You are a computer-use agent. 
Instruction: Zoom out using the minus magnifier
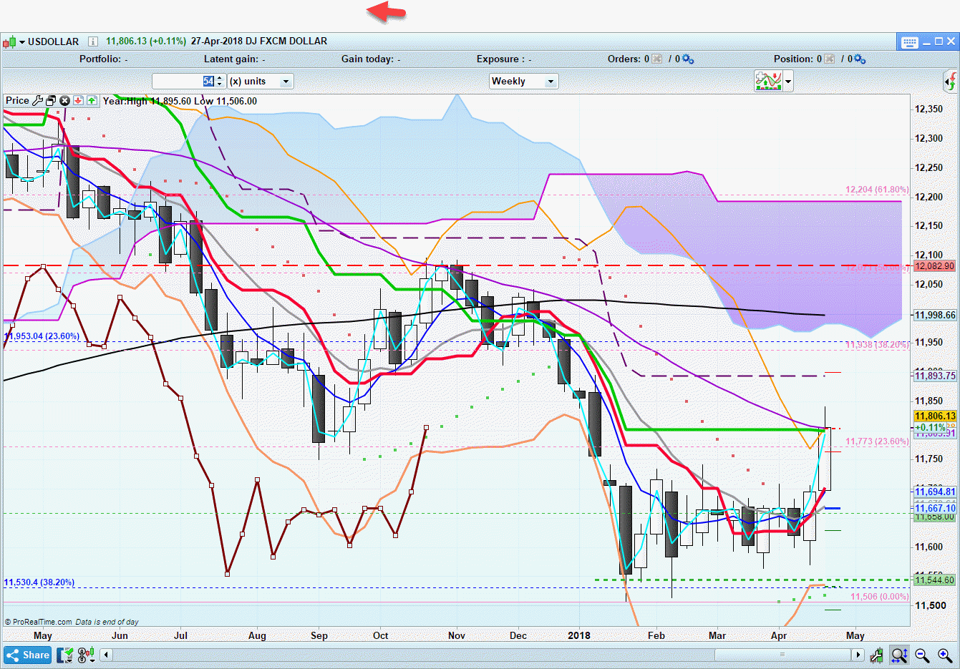tap(922, 655)
